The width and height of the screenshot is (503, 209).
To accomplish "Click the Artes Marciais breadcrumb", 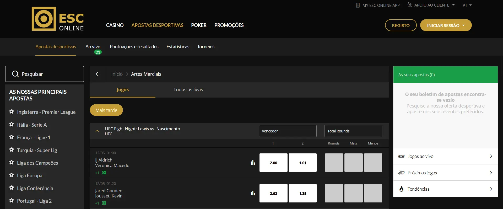I will [x=146, y=74].
